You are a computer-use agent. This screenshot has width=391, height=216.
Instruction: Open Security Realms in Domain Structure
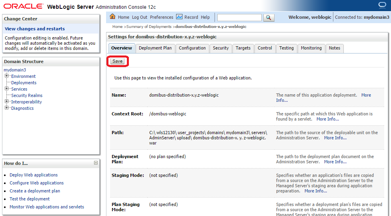pos(27,95)
